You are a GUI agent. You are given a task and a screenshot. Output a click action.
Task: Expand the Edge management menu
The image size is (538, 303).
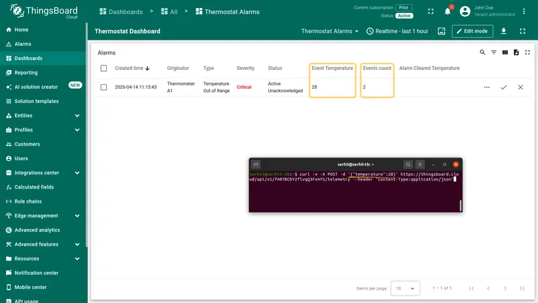tap(77, 215)
